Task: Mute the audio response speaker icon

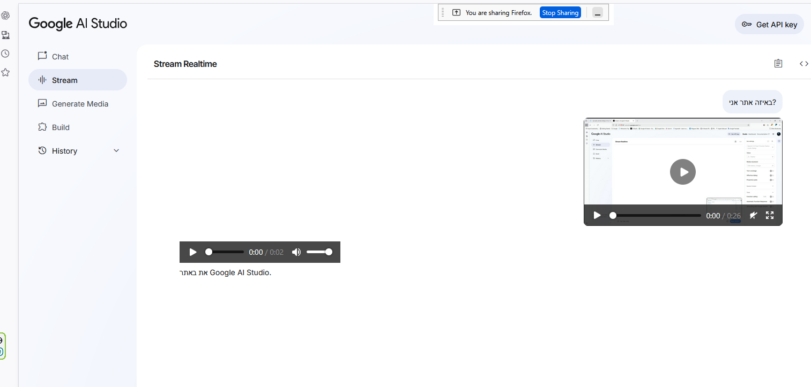Action: coord(296,252)
